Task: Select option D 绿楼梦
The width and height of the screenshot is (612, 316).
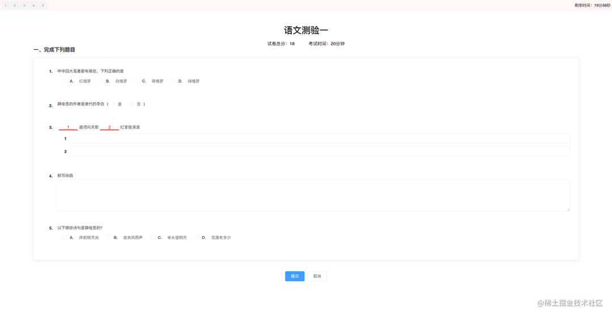Action: tap(174, 81)
